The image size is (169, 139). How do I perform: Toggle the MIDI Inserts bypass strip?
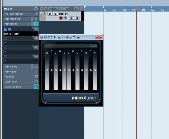pyautogui.click(x=32, y=24)
